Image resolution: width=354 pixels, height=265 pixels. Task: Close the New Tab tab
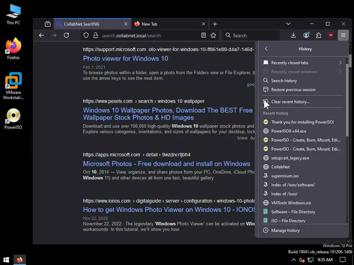[x=203, y=24]
